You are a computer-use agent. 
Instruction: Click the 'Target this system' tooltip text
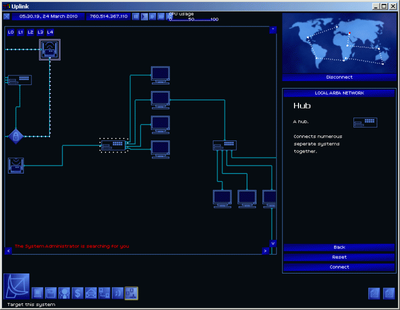pos(31,304)
